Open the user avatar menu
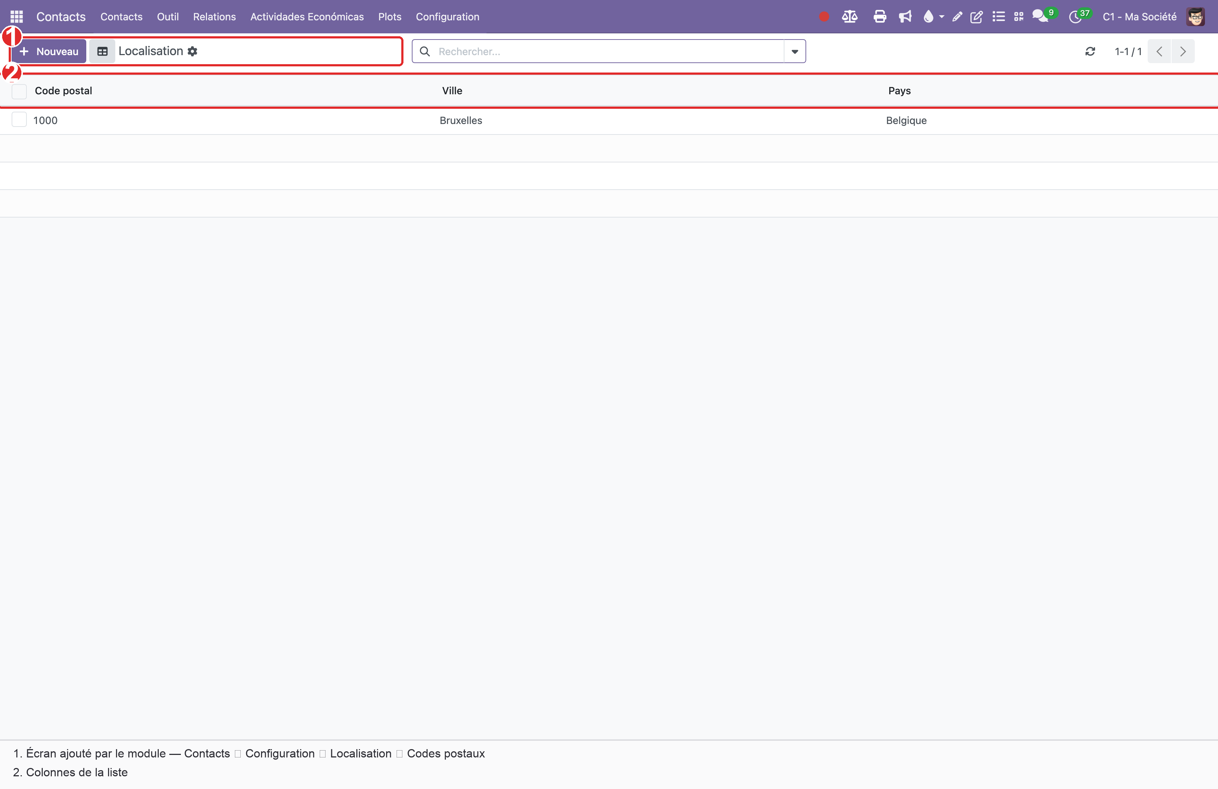This screenshot has height=789, width=1218. (x=1196, y=17)
